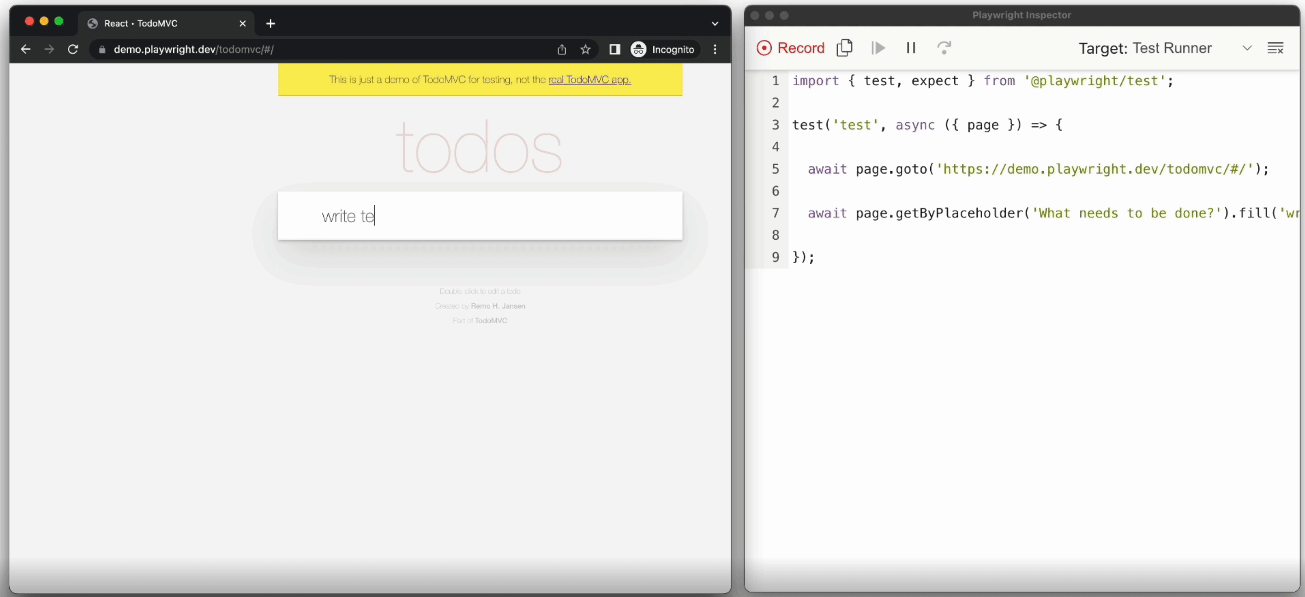The height and width of the screenshot is (597, 1305).
Task: Click the lock icon in address bar
Action: tap(102, 50)
